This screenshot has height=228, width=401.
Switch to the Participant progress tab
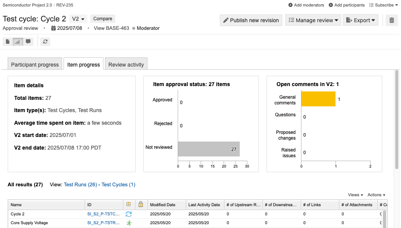pos(35,65)
